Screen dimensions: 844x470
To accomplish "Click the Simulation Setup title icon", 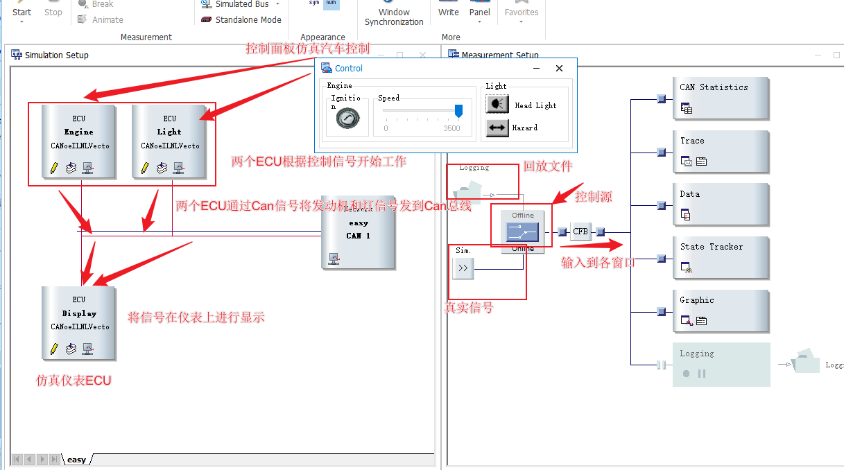I will coord(16,55).
